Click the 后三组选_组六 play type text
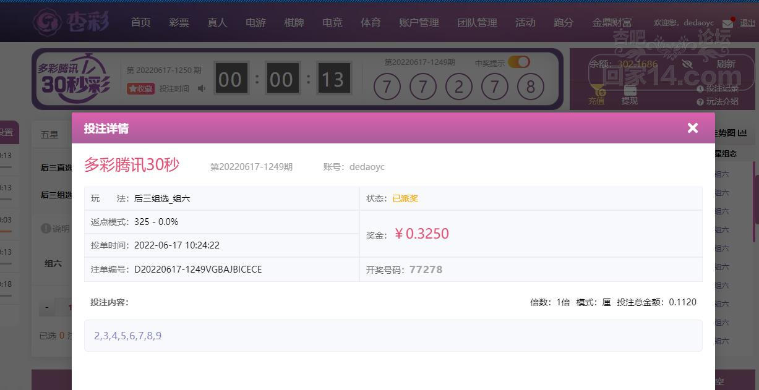Viewport: 759px width, 390px height. [162, 198]
